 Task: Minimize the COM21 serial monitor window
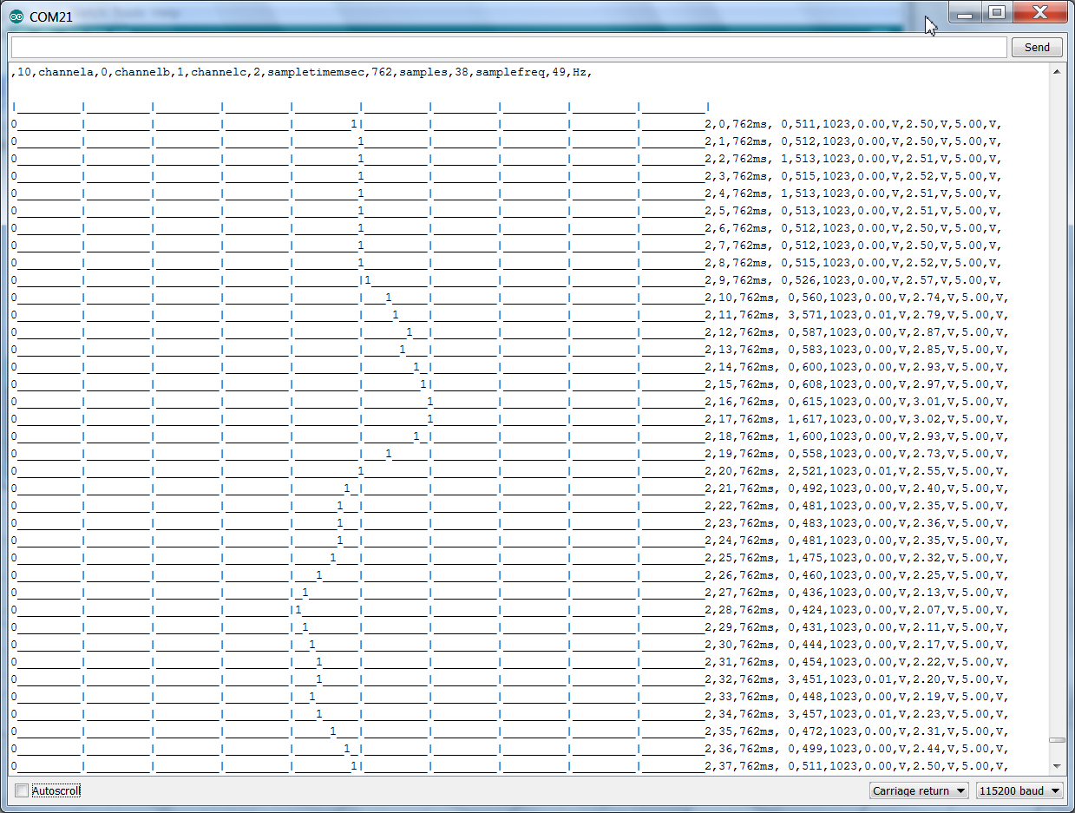[x=964, y=13]
